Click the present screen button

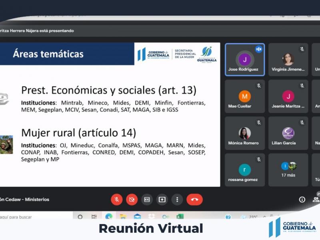click(162, 199)
